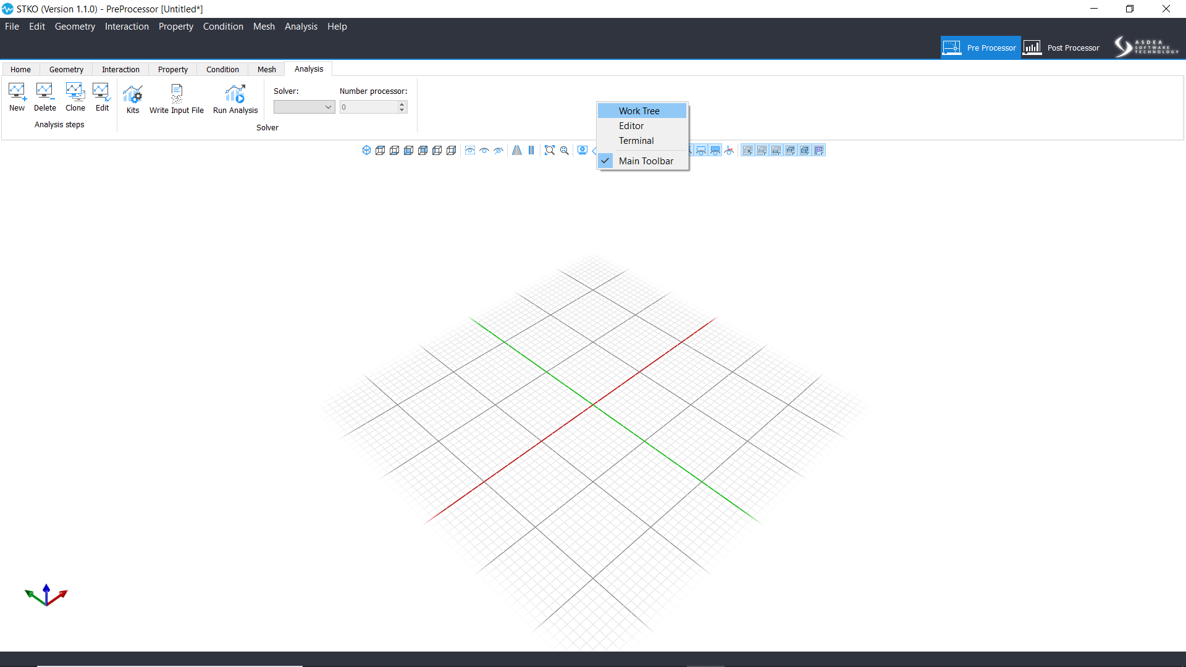Open the Property menu
Image resolution: width=1186 pixels, height=667 pixels.
point(175,27)
